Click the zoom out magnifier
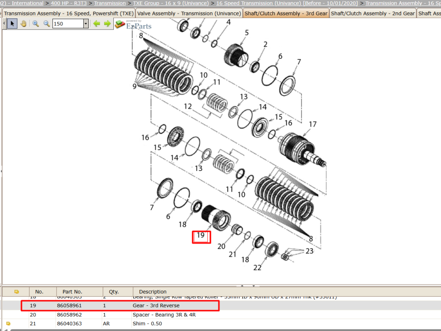 click(x=46, y=24)
